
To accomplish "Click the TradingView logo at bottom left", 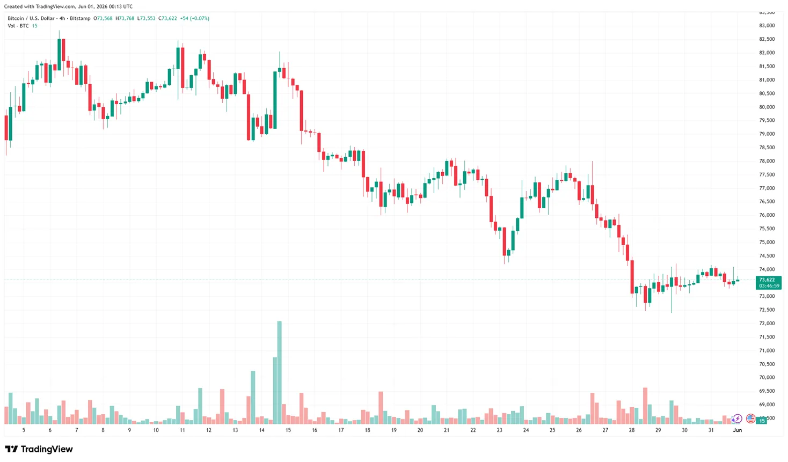I will tap(39, 449).
